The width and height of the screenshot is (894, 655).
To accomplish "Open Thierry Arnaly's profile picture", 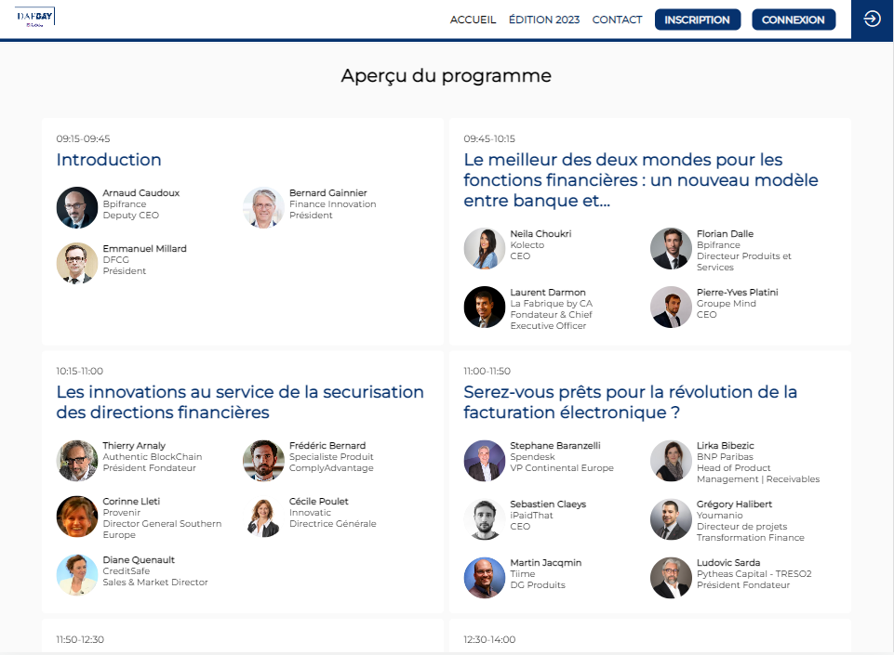I will [x=77, y=460].
